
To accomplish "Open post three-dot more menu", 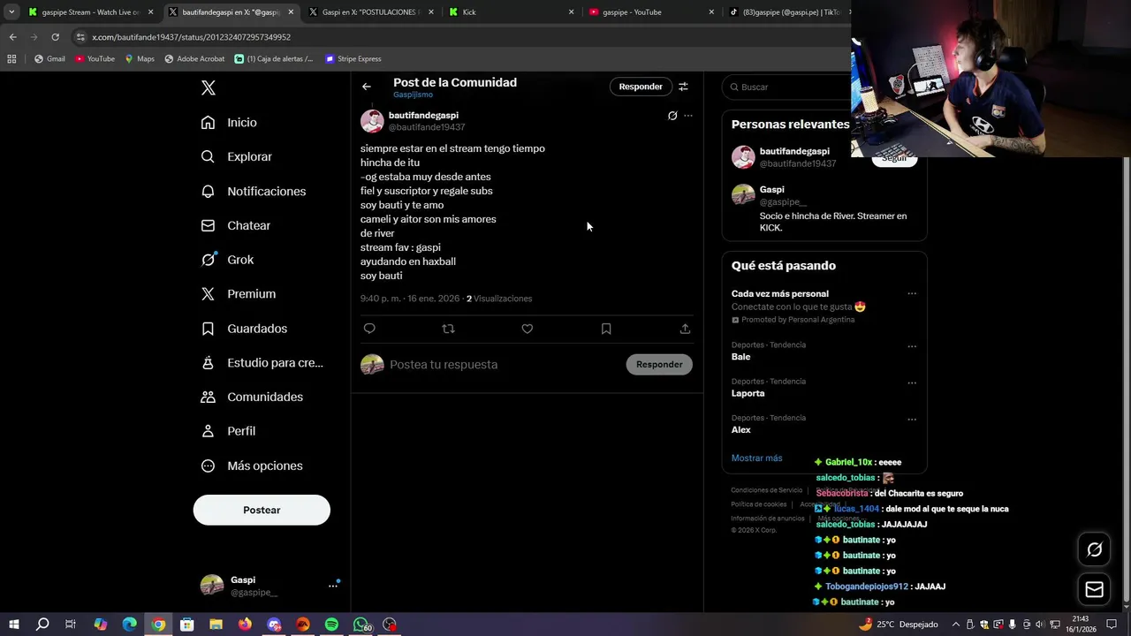I will [688, 116].
